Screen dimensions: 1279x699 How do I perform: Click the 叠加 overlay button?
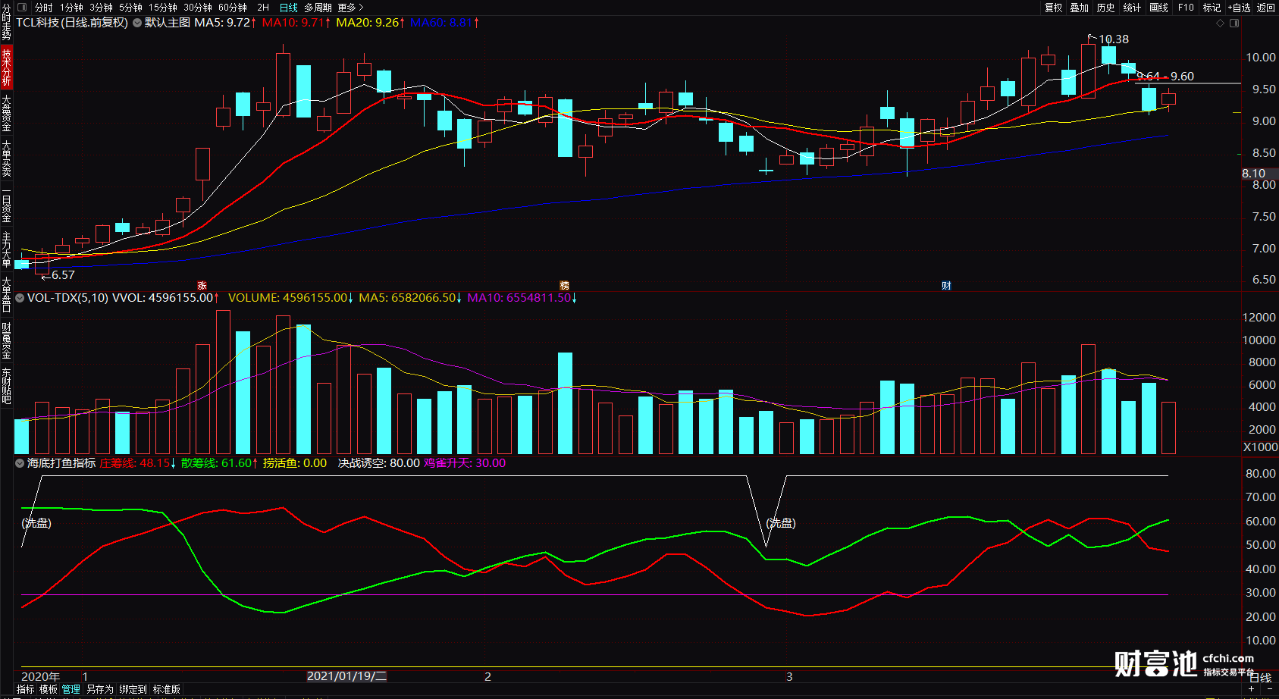(1080, 8)
